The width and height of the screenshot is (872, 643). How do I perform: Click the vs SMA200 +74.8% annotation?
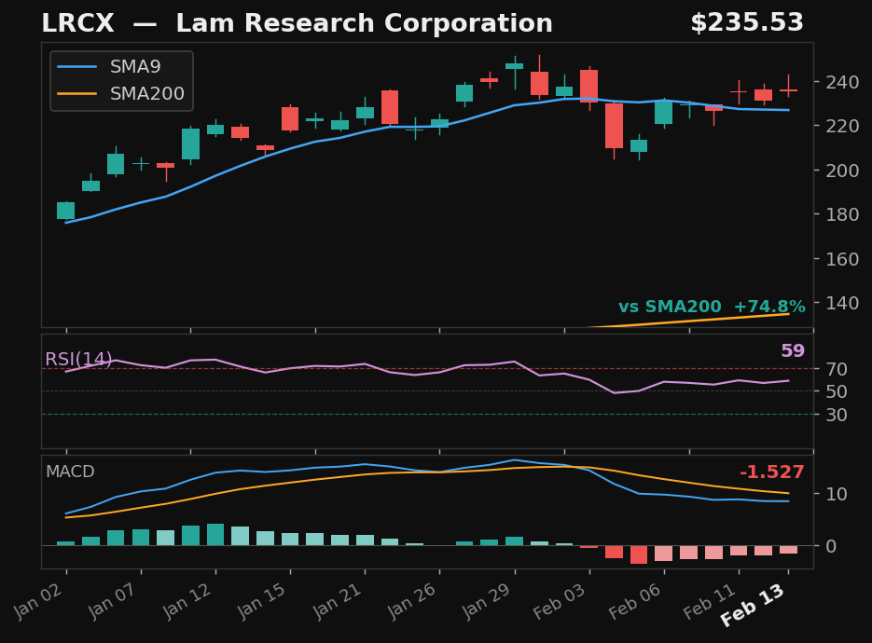tap(712, 307)
